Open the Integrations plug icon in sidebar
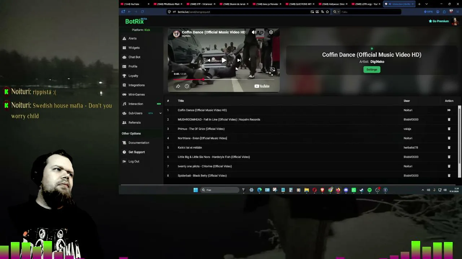The width and height of the screenshot is (462, 259). coord(124,85)
